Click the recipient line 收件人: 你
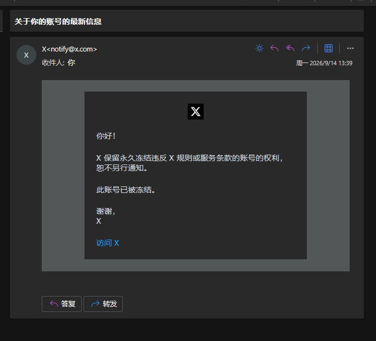376x341 pixels. pyautogui.click(x=59, y=62)
